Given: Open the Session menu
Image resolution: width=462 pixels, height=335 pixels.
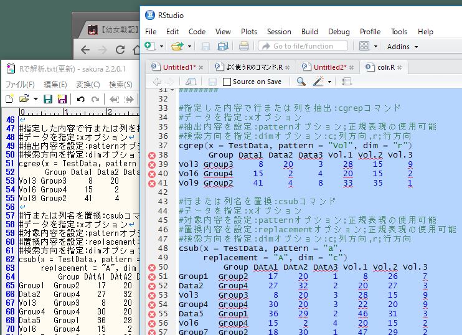Looking at the screenshot, I should pyautogui.click(x=279, y=32).
